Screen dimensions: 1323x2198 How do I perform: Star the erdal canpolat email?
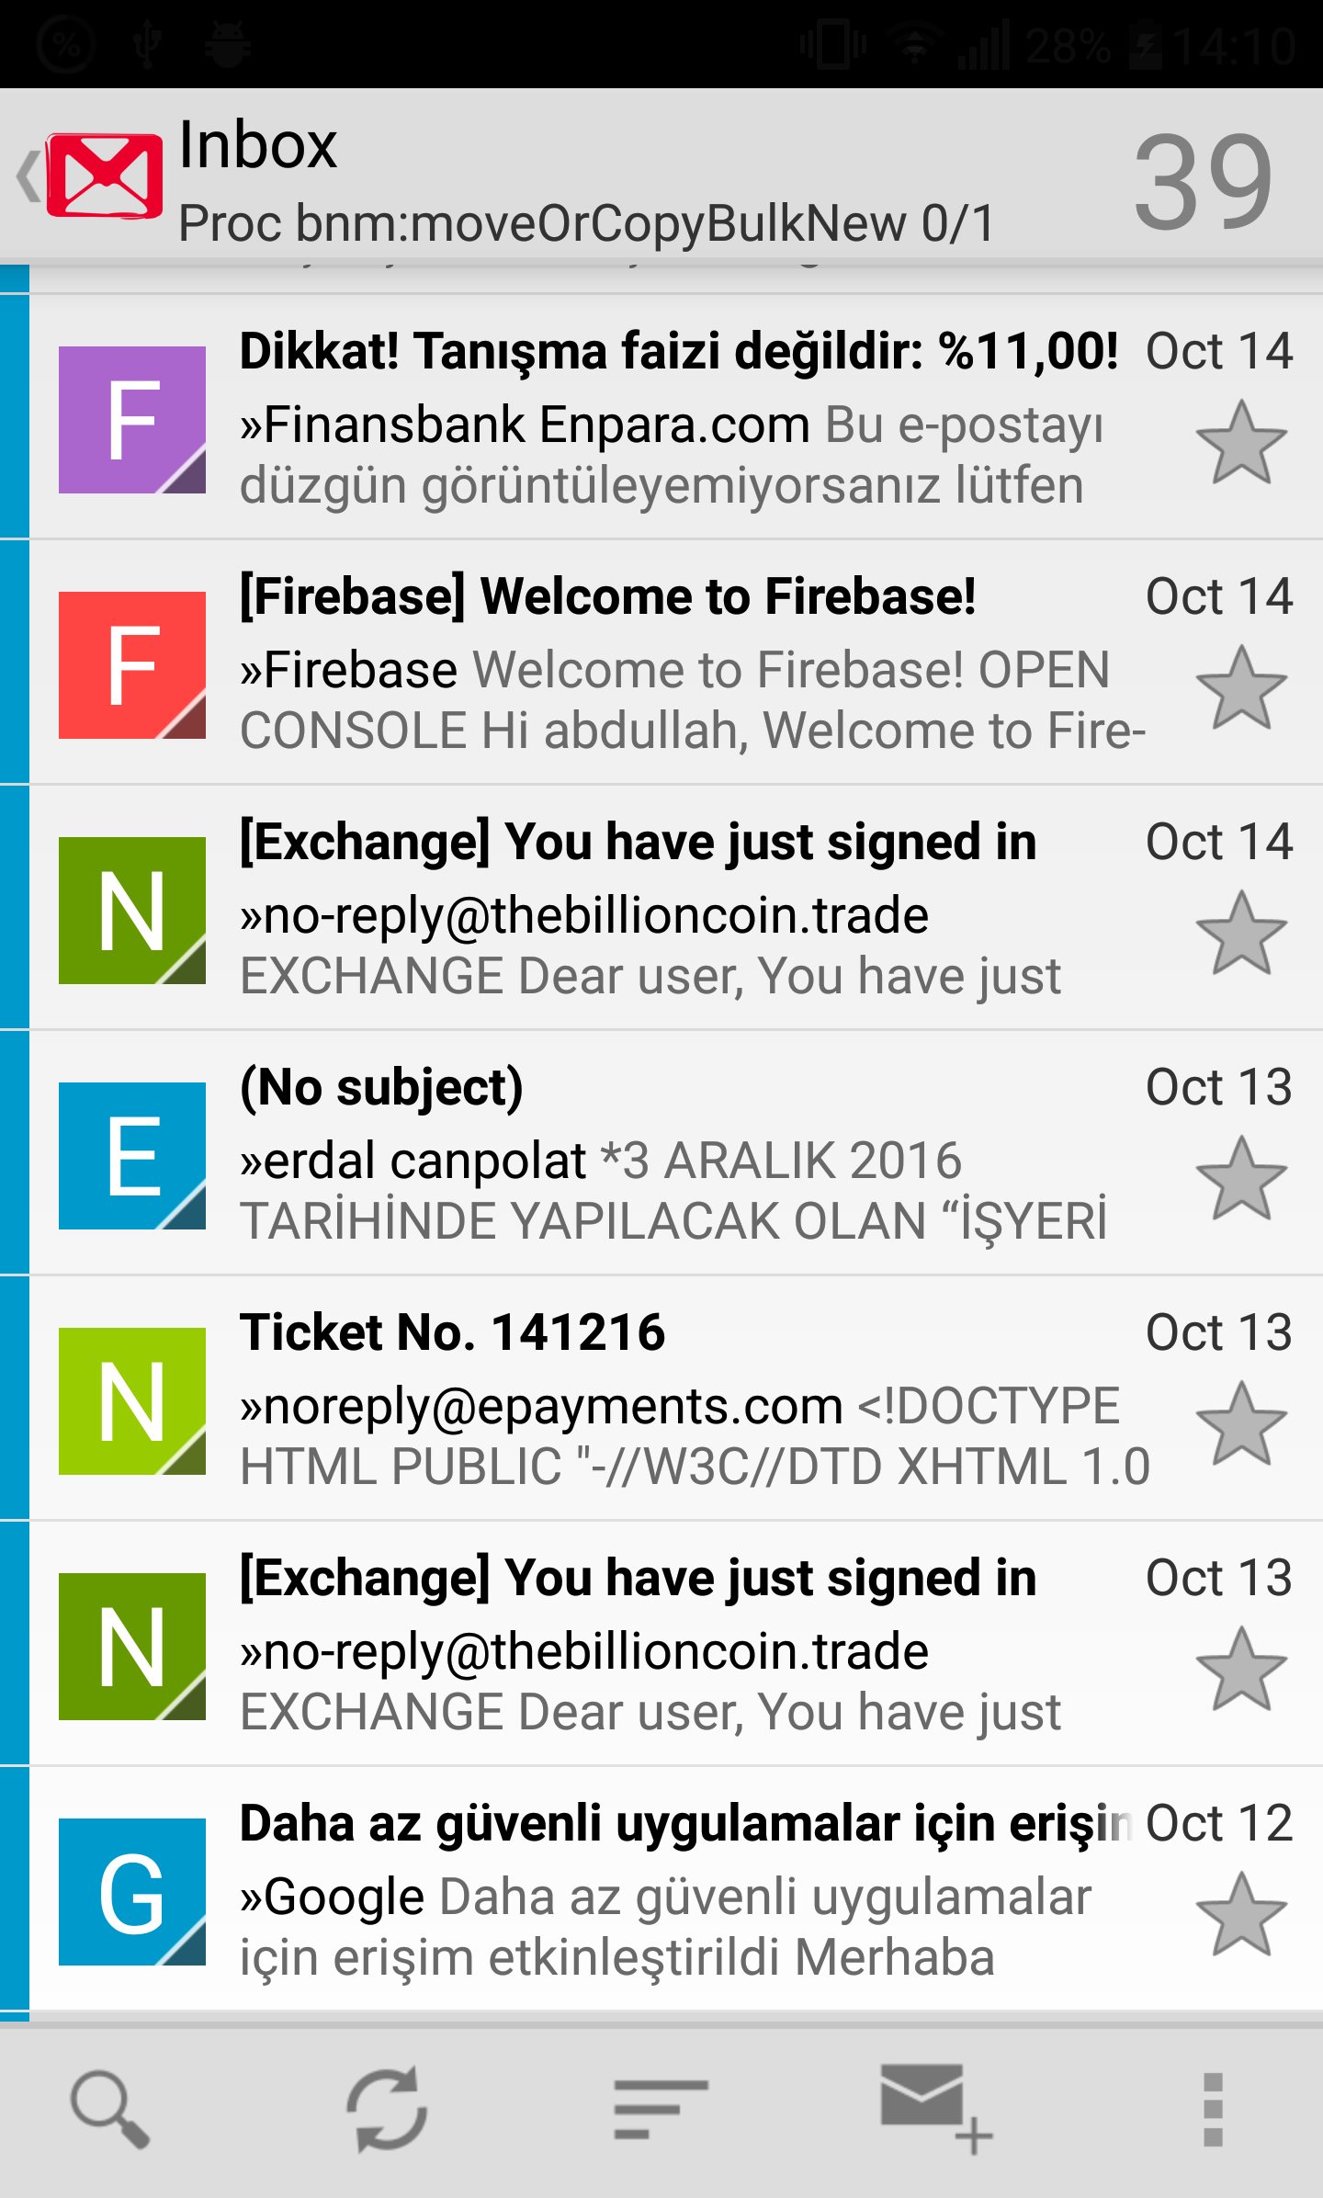click(1240, 1180)
